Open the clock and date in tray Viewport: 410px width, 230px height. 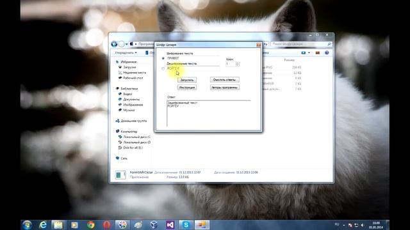coord(376,225)
